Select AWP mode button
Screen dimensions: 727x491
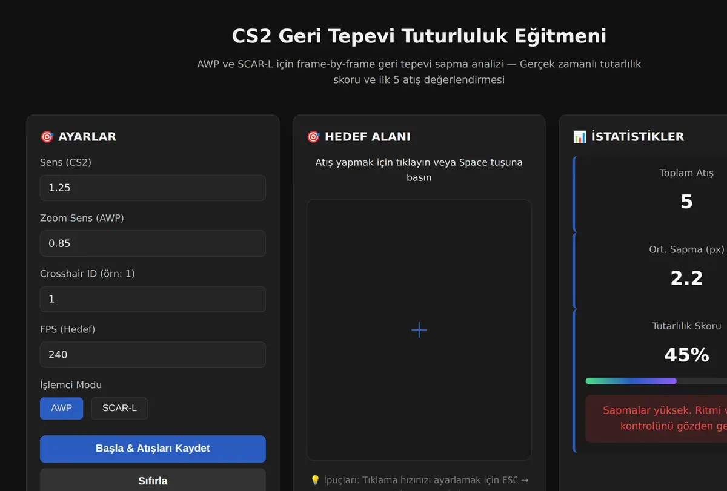pos(62,408)
